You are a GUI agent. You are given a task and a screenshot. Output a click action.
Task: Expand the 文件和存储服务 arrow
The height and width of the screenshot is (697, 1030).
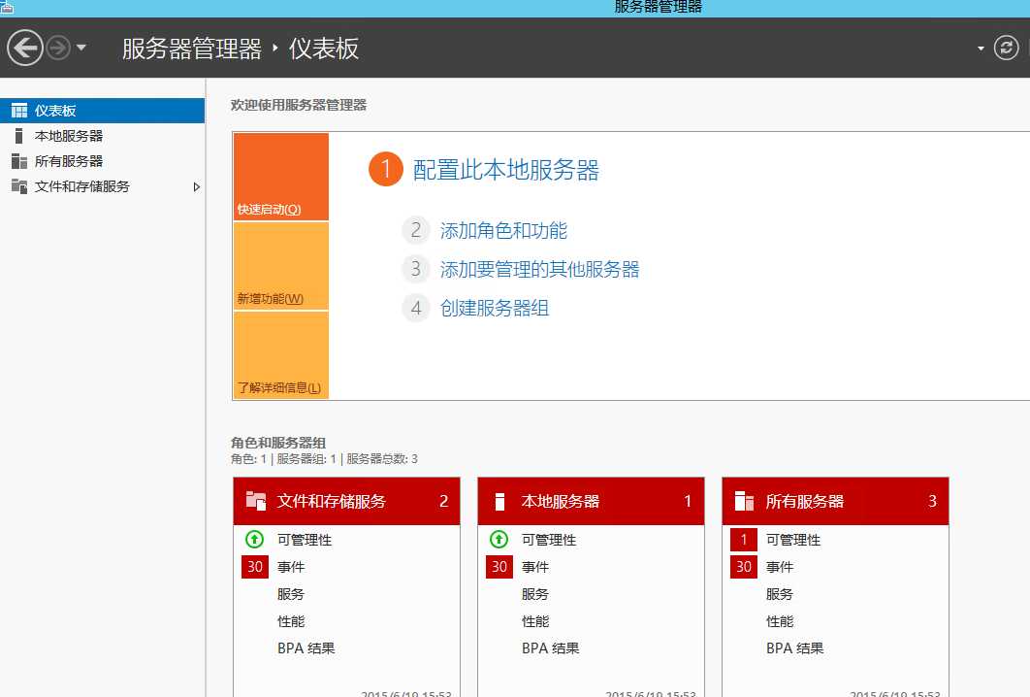click(196, 186)
